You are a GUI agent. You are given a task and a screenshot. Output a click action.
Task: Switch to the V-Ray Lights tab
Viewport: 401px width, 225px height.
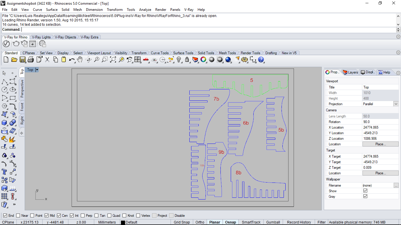41,37
